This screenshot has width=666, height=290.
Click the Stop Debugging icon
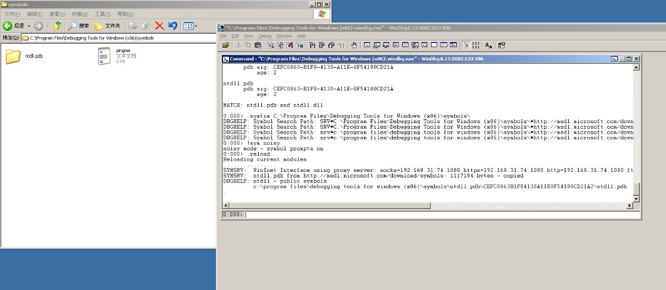289,45
